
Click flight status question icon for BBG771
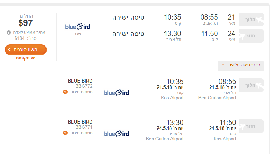coord(65,133)
